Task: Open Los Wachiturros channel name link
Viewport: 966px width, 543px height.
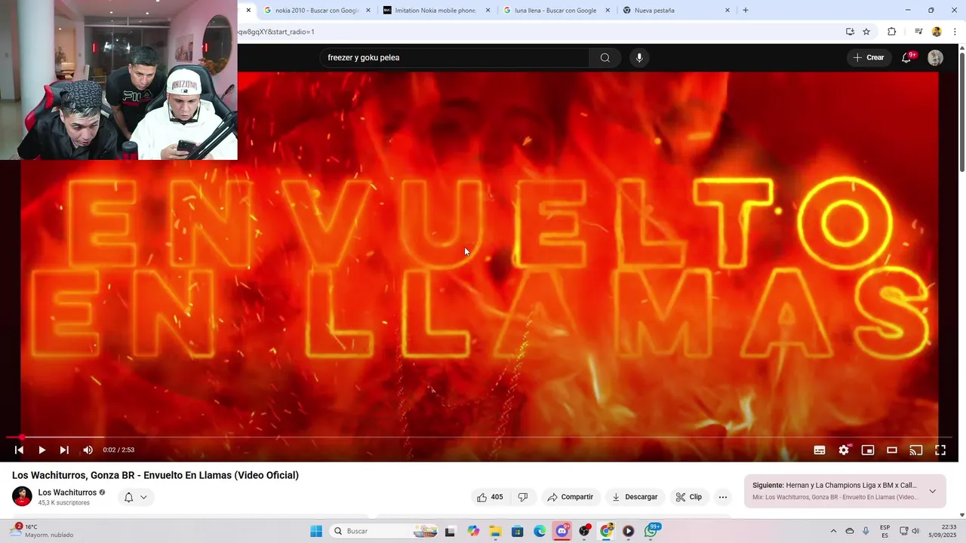Action: pyautogui.click(x=67, y=492)
